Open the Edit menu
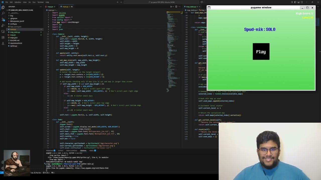This screenshot has width=321, height=180. [11, 2]
